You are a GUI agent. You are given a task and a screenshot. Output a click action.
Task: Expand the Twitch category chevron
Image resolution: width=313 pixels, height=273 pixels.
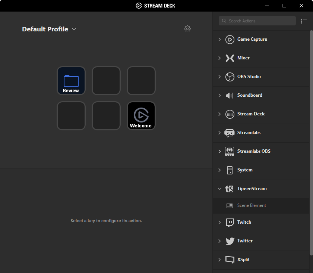219,223
